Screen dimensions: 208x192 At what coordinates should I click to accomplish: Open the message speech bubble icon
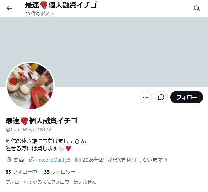click(161, 97)
